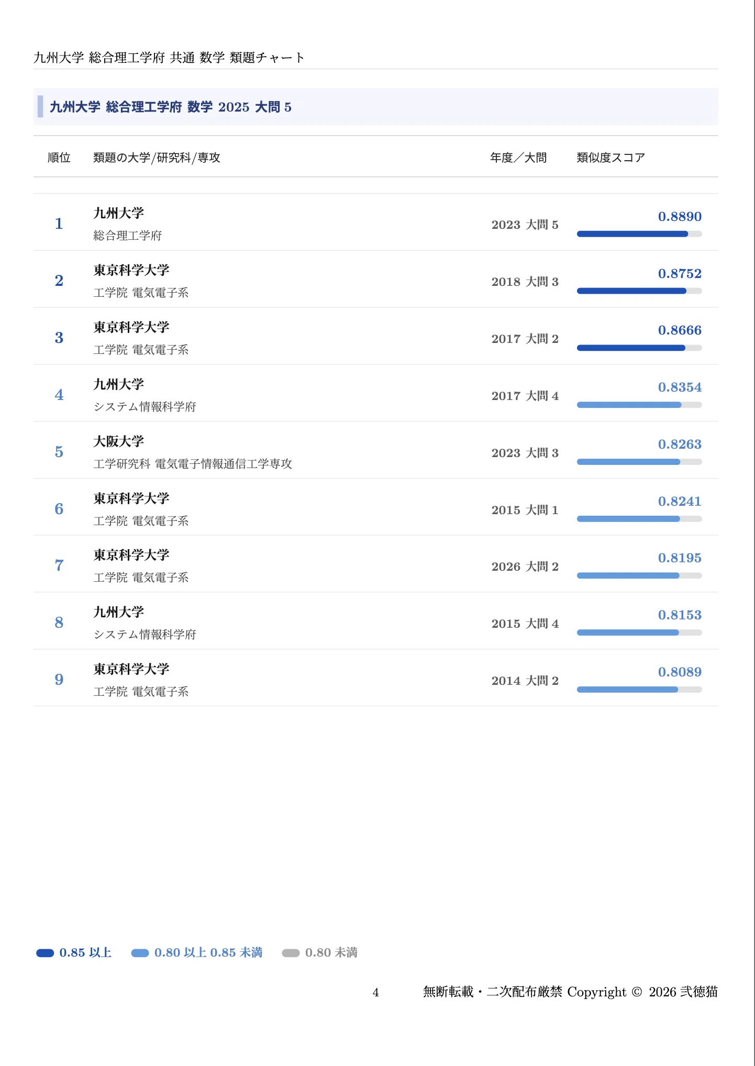Click the 0.8089 similarity score bar
The height and width of the screenshot is (1066, 755).
coord(639,690)
